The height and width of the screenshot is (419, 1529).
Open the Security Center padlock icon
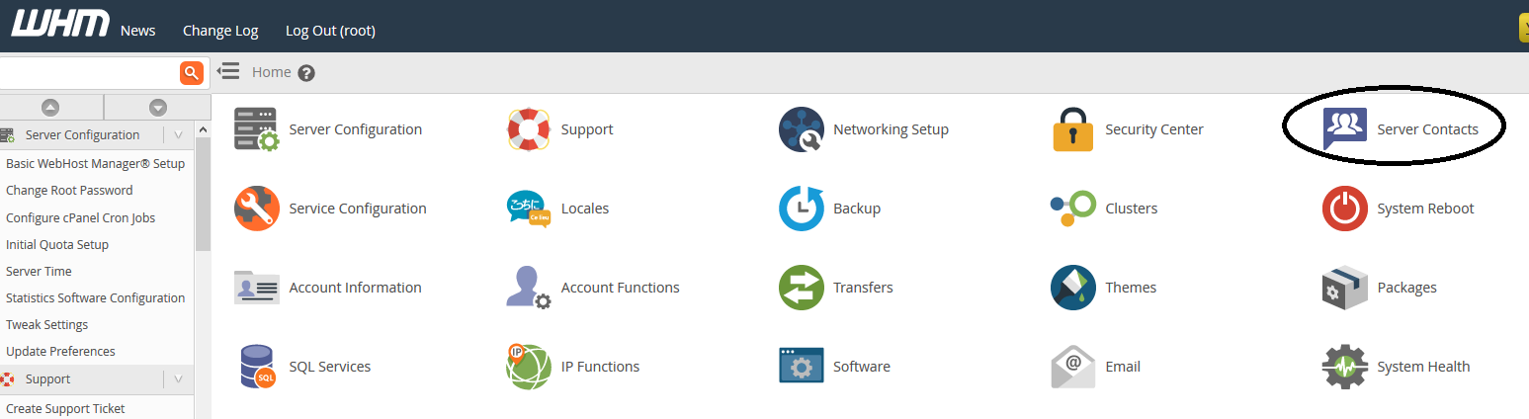(1072, 129)
